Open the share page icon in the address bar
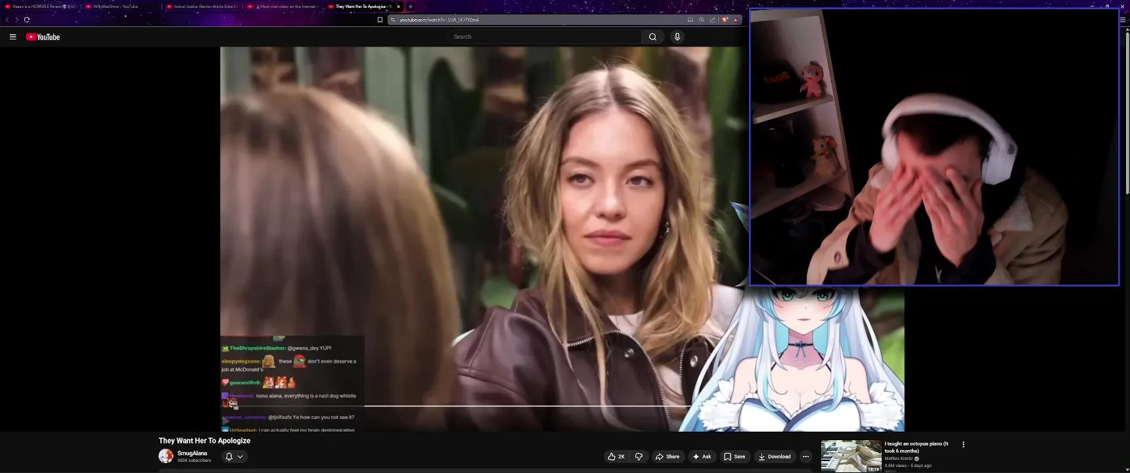Screen dimensions: 1130x473 (x=713, y=20)
